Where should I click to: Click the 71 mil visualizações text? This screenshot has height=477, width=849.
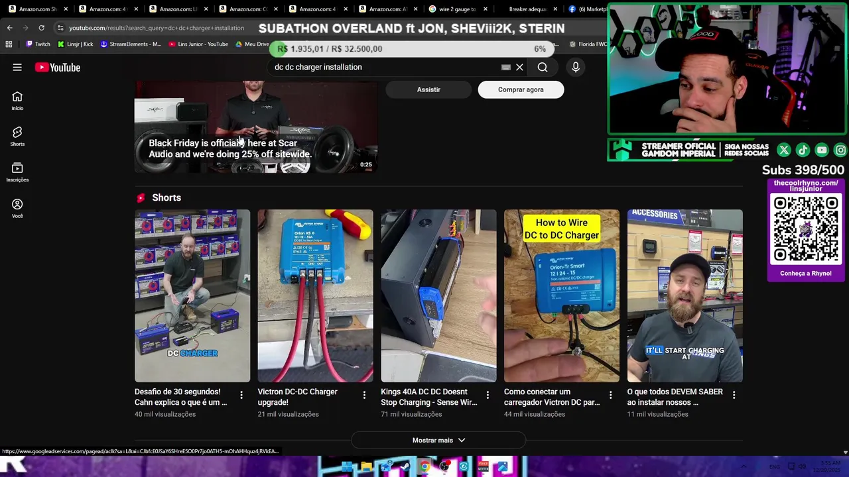click(x=411, y=414)
